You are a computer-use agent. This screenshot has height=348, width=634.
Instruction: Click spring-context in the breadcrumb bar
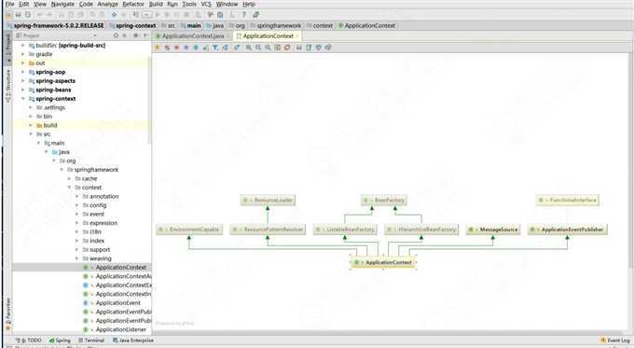click(135, 25)
